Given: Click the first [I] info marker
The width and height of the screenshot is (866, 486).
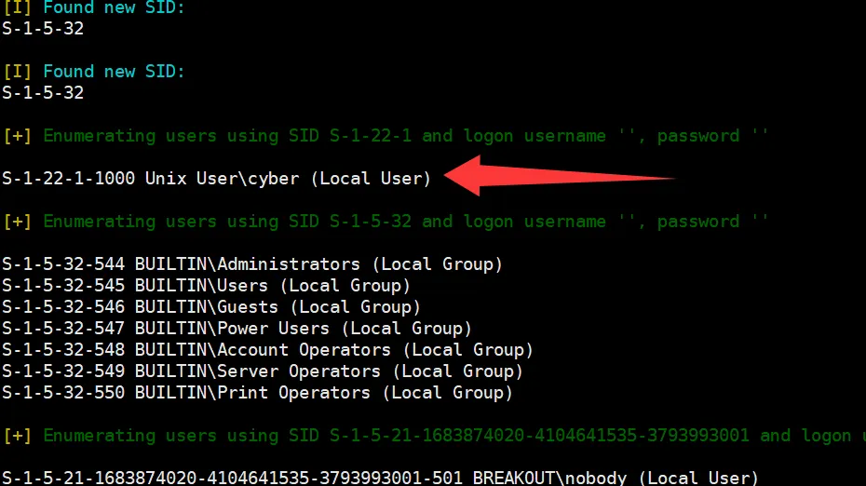Looking at the screenshot, I should (17, 7).
